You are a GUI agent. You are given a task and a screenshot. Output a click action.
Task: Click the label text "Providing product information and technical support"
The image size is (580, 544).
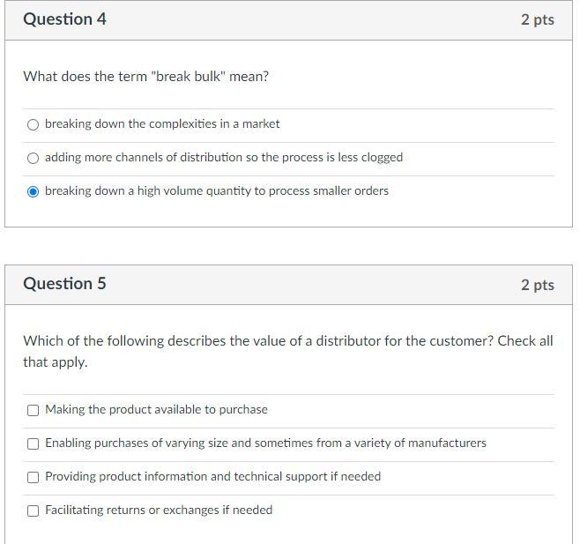pyautogui.click(x=212, y=477)
